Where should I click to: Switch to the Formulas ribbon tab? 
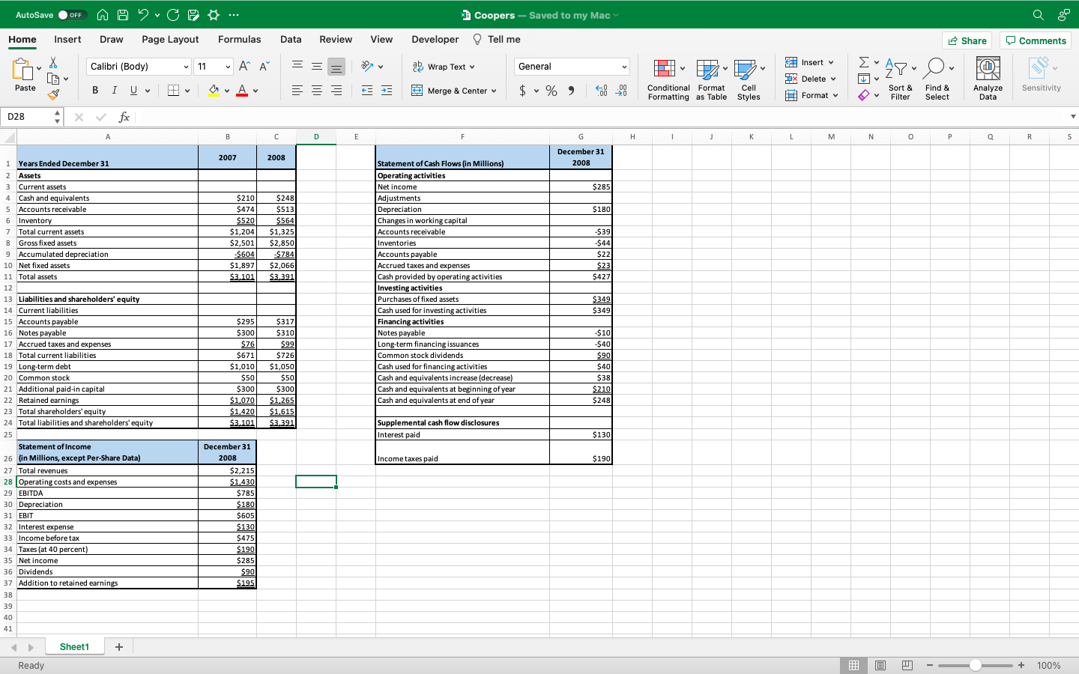239,40
